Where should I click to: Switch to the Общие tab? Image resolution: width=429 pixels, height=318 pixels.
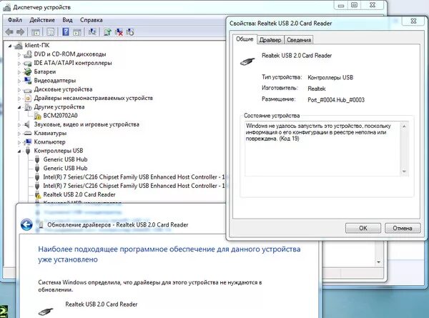click(x=245, y=39)
